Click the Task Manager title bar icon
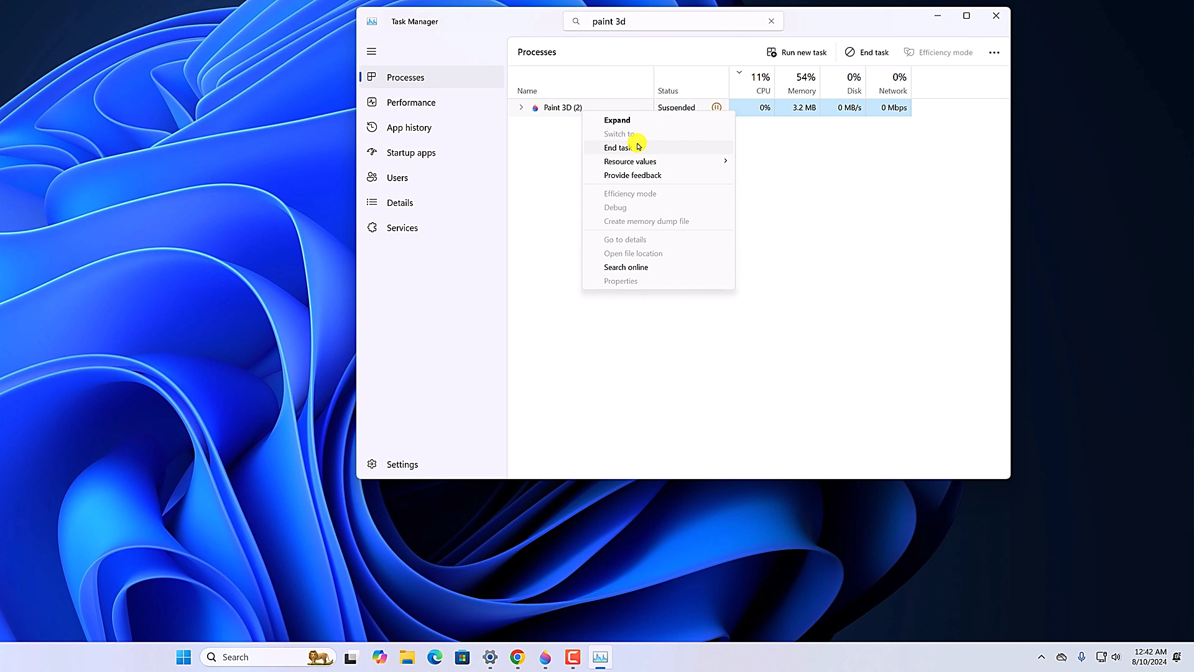 [372, 21]
